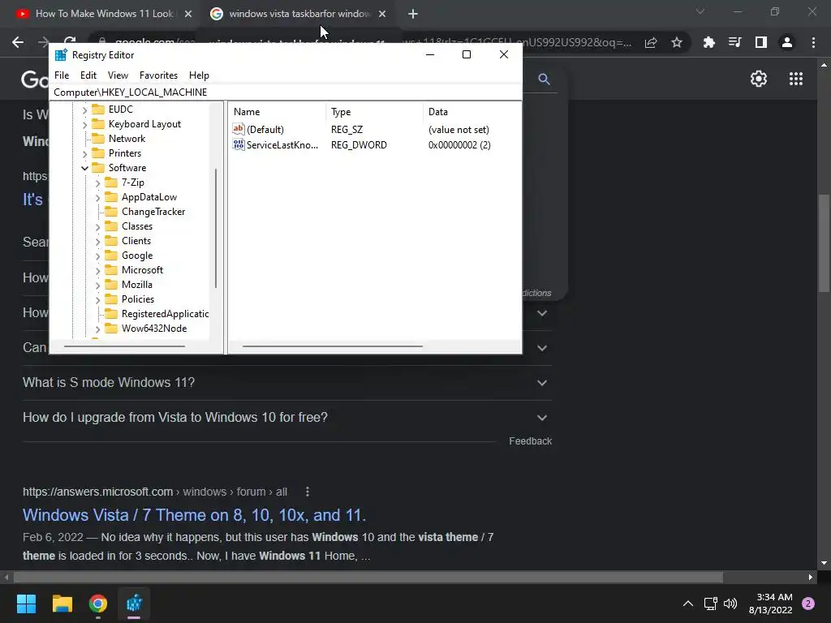Open a new Chrome tab
This screenshot has height=623, width=831.
click(x=413, y=14)
